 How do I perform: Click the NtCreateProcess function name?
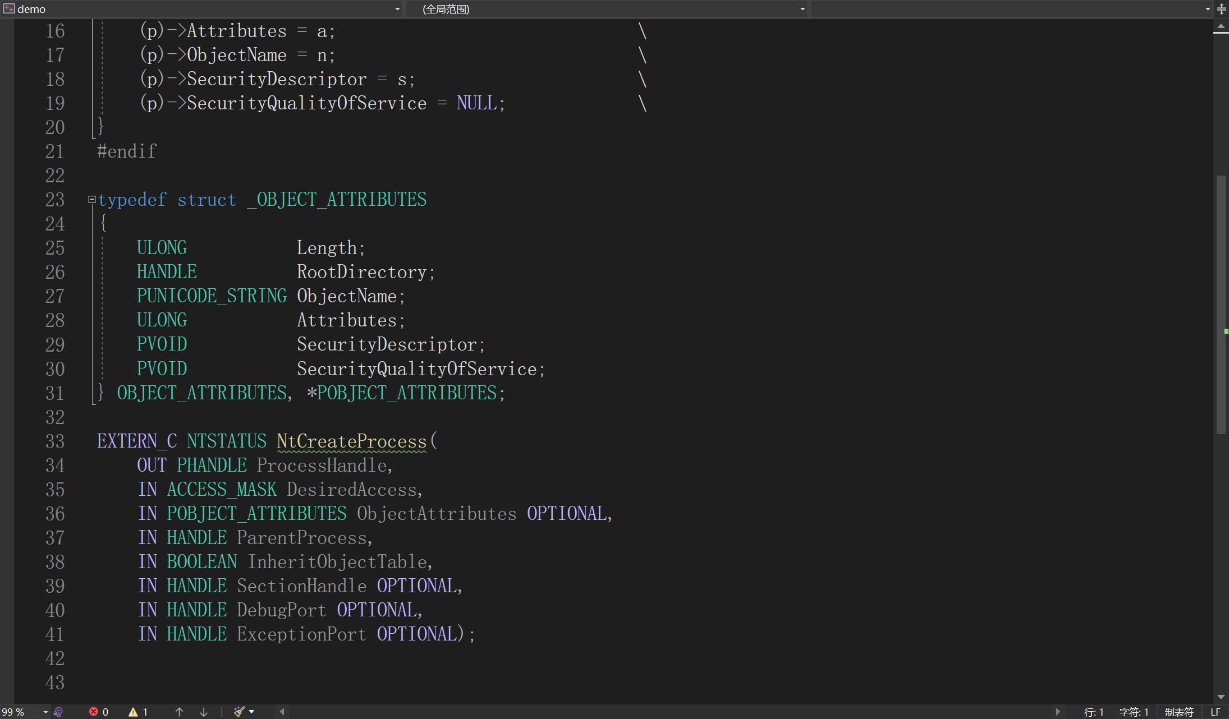click(x=351, y=441)
